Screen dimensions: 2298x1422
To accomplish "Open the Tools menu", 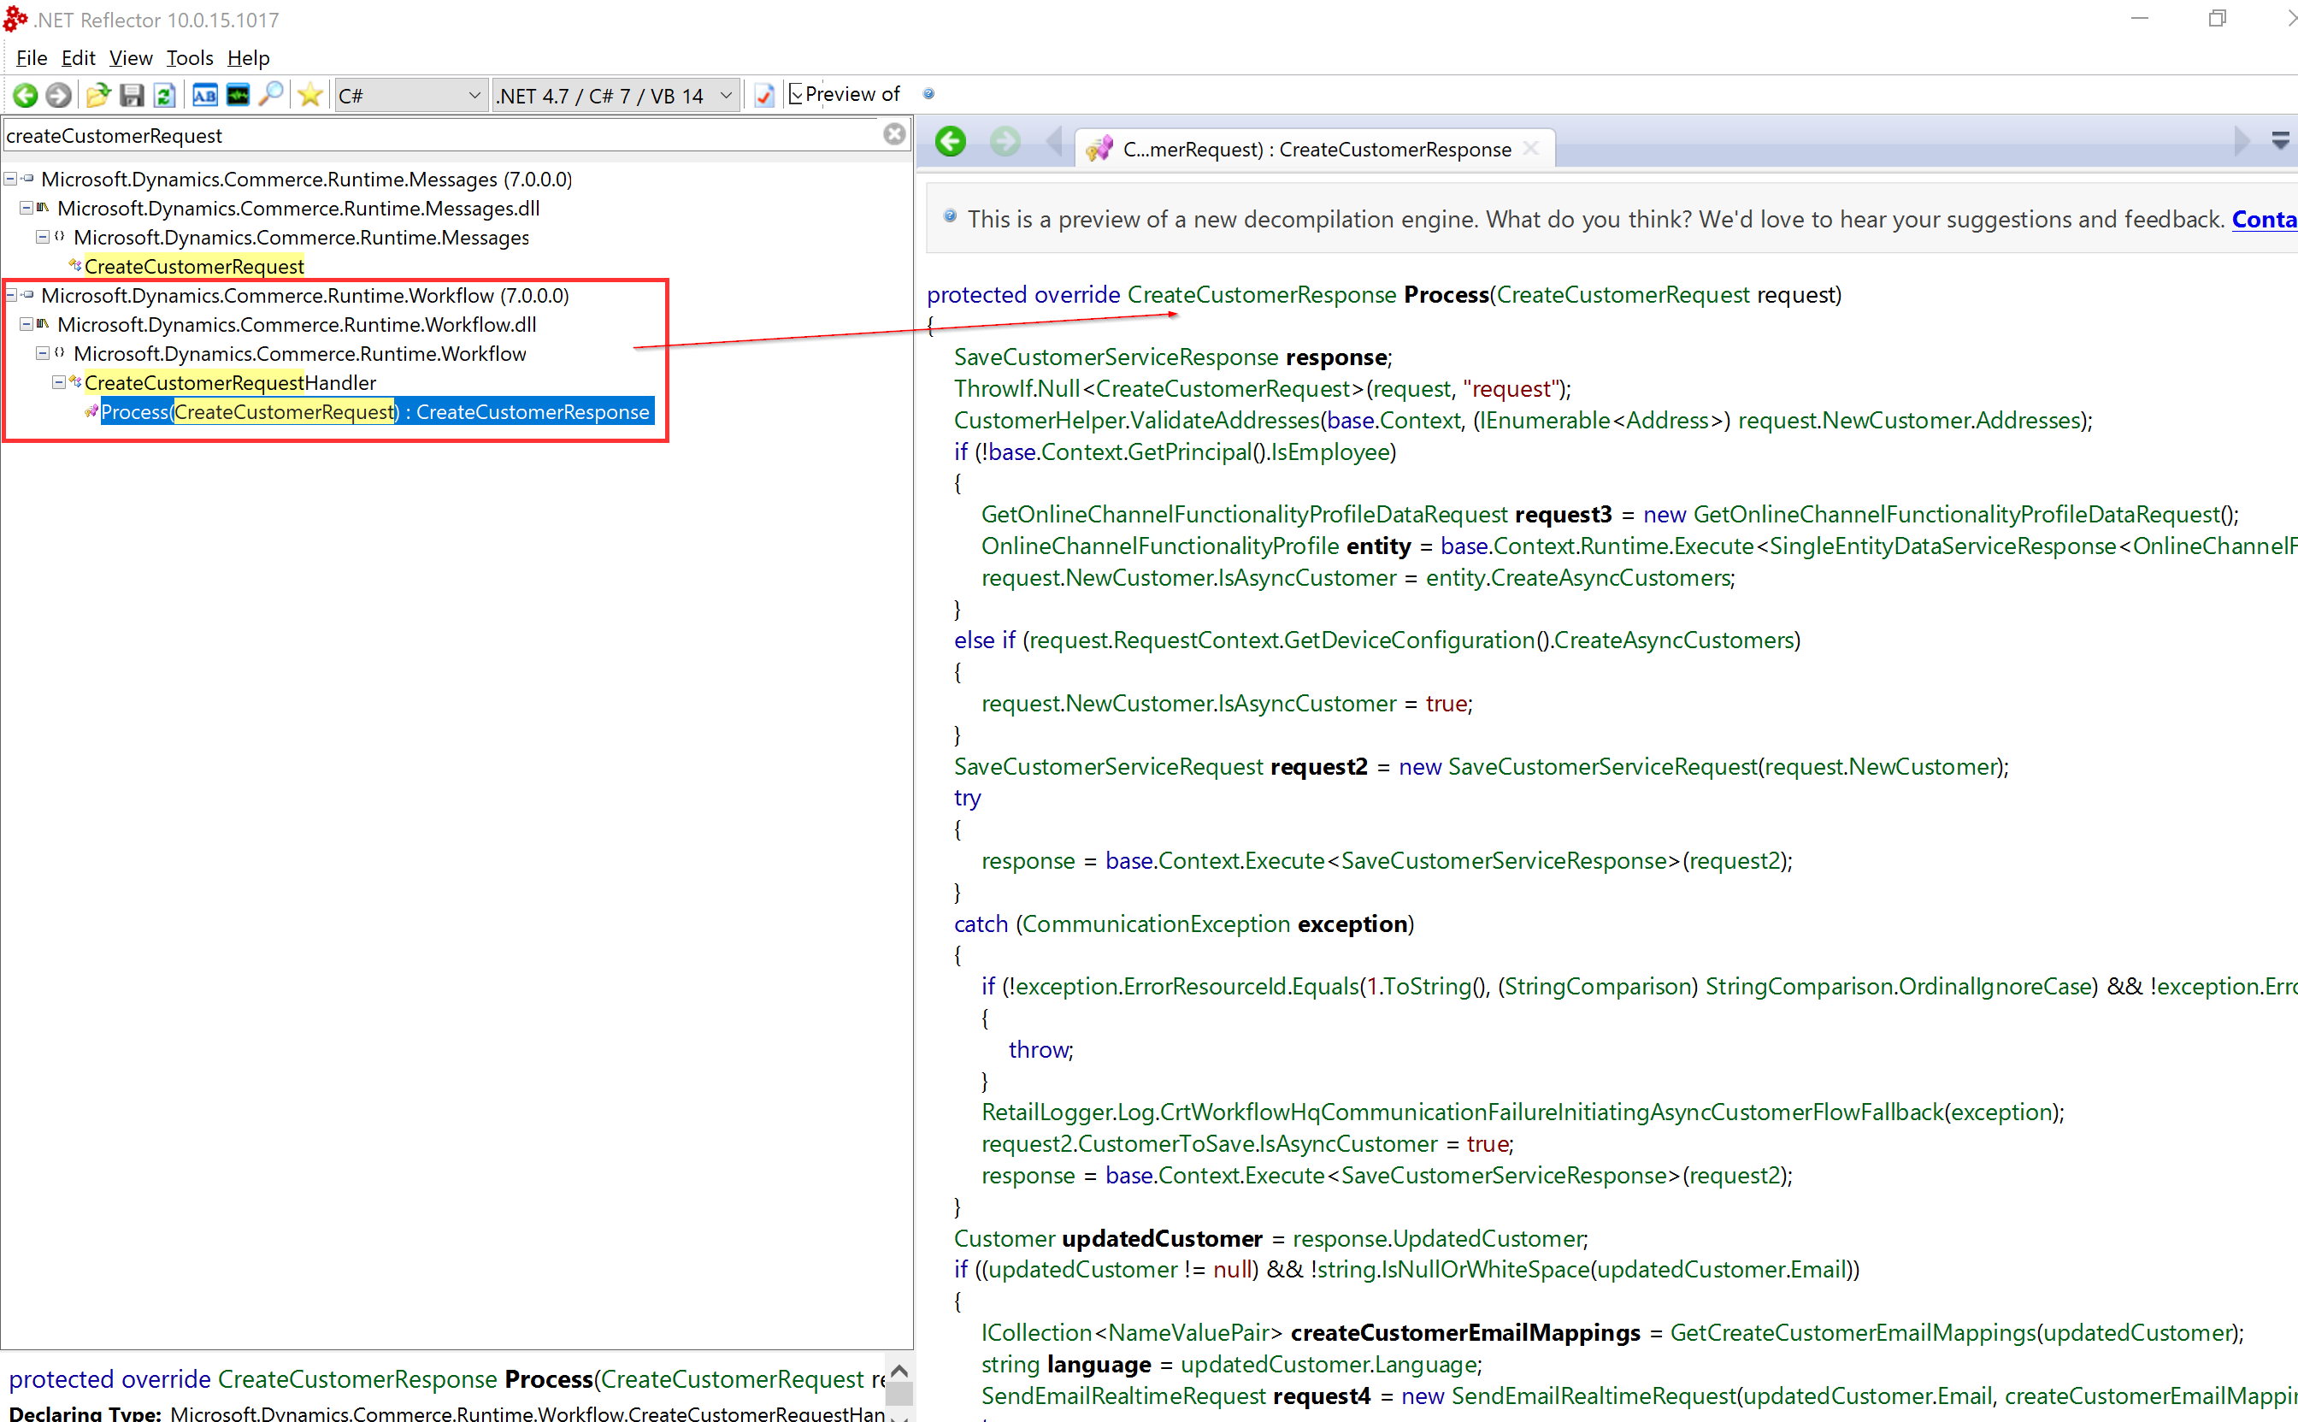I will (189, 57).
